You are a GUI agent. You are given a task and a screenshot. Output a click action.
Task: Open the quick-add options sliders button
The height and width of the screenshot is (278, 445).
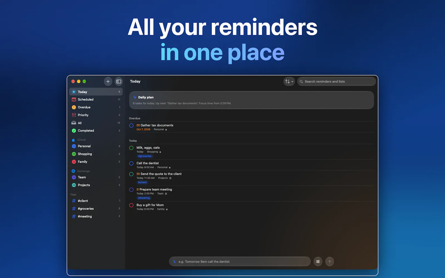[x=318, y=262]
